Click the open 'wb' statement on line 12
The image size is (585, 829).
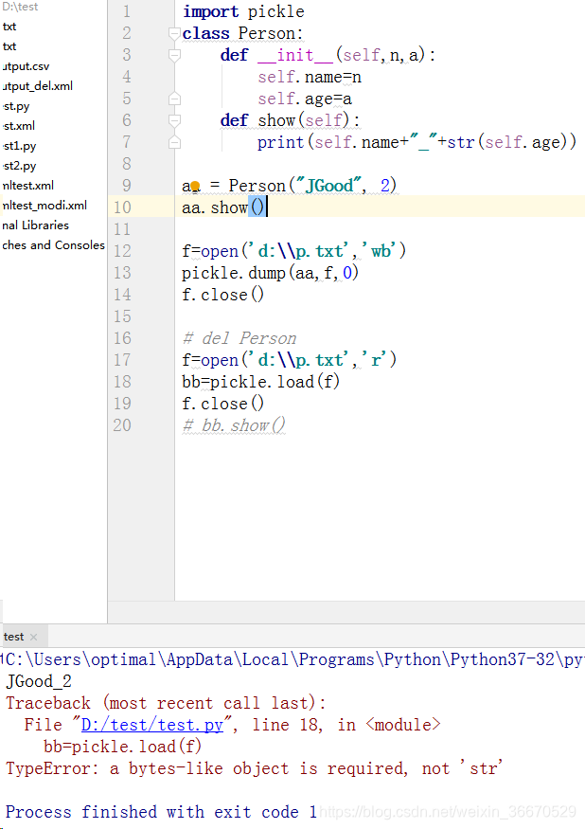click(293, 251)
